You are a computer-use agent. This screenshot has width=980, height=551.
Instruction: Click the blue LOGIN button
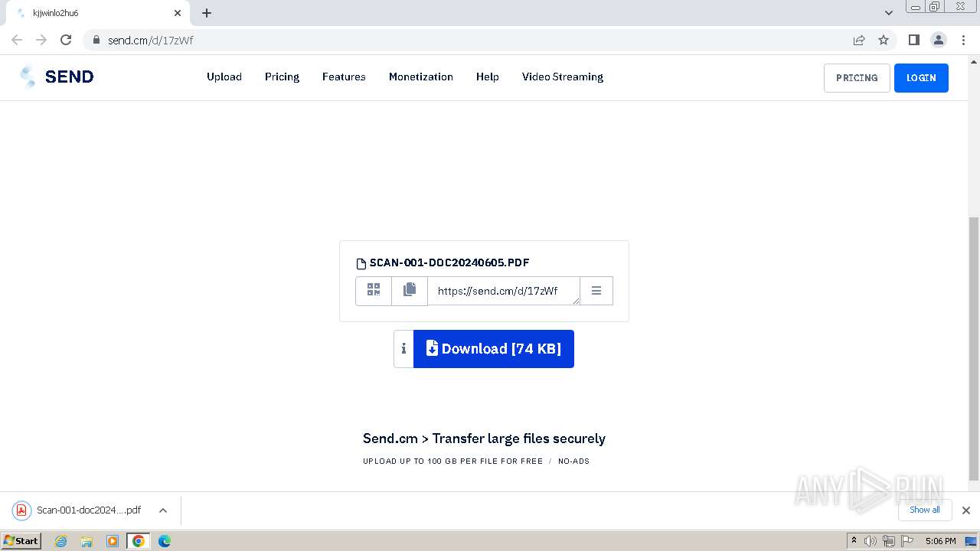pos(921,78)
